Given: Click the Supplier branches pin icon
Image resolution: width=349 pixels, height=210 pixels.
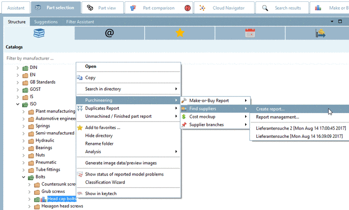Looking at the screenshot, I should pos(184,125).
